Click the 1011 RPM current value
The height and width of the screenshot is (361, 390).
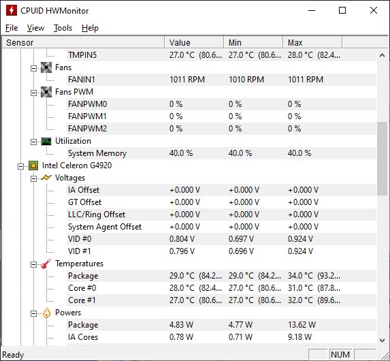pos(187,80)
